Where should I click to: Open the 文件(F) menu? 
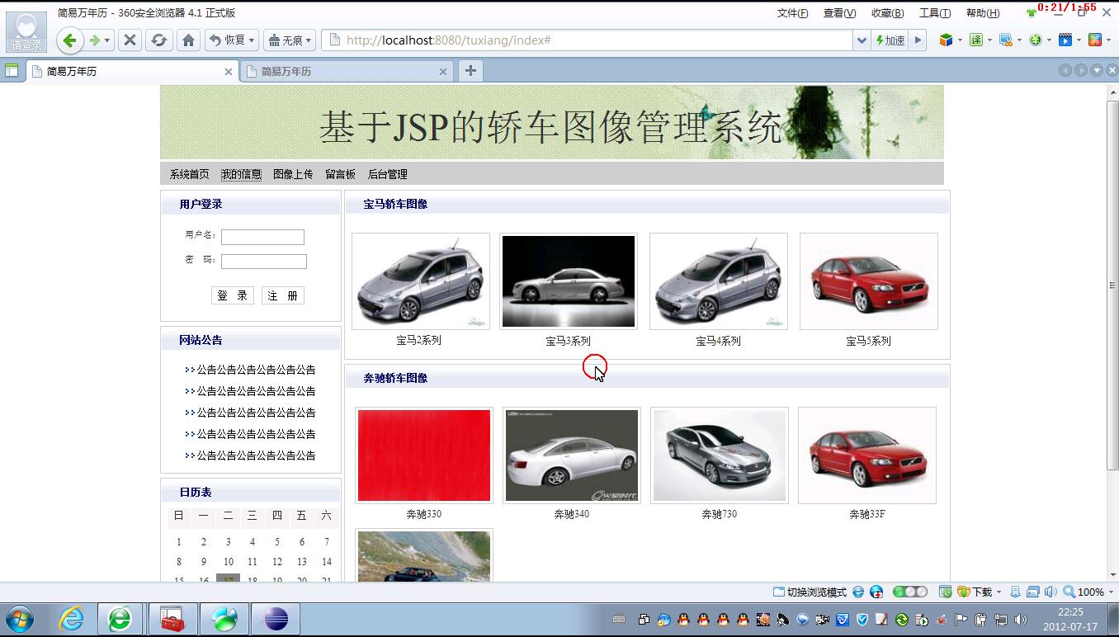[792, 13]
